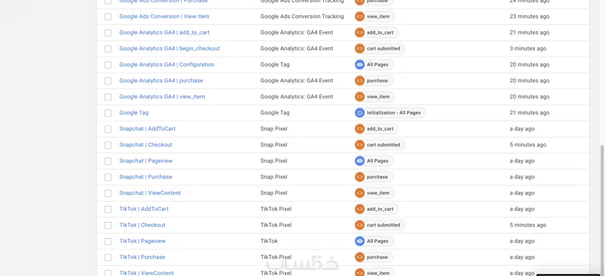Click the code icon on GA4 add_to_cart trigger
The width and height of the screenshot is (605, 276).
pyautogui.click(x=360, y=33)
